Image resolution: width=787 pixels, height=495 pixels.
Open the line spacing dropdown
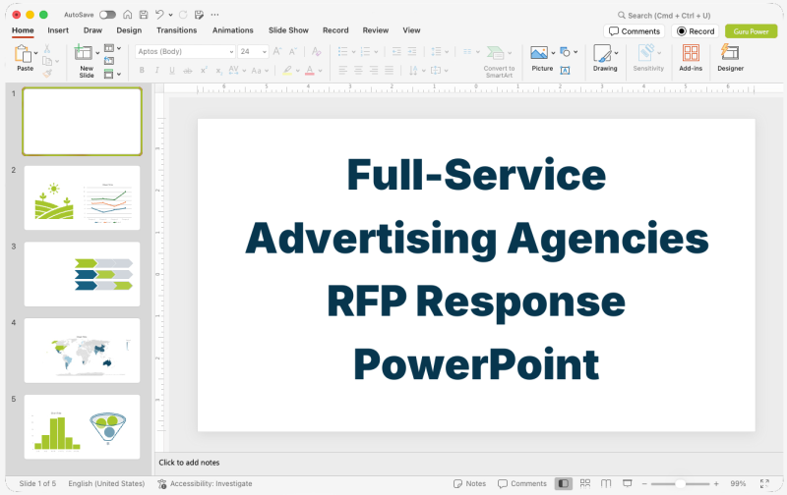click(439, 51)
